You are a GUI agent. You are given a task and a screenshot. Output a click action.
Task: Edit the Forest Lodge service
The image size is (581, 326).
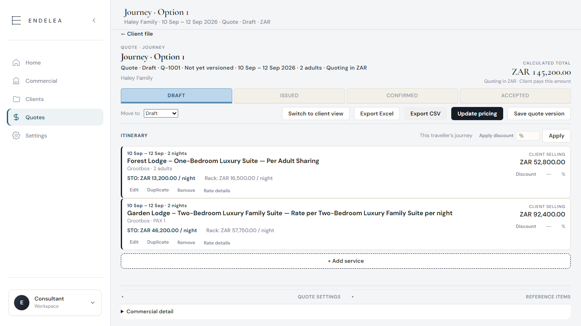click(x=134, y=190)
